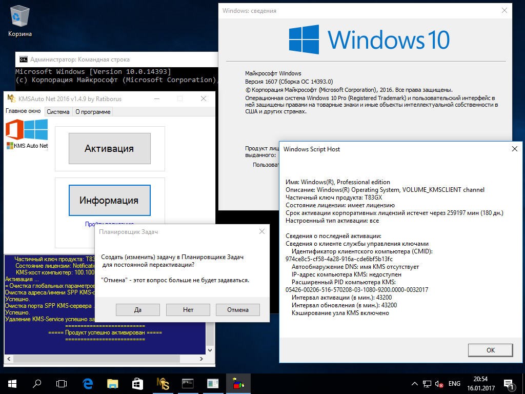525x394 pixels.
Task: Open Microsoft Store from the taskbar
Action: click(x=137, y=384)
